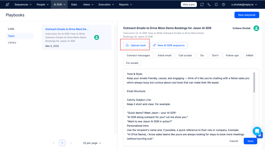Click the sync refresh icon in header
The height and width of the screenshot is (150, 265).
(x=202, y=5)
